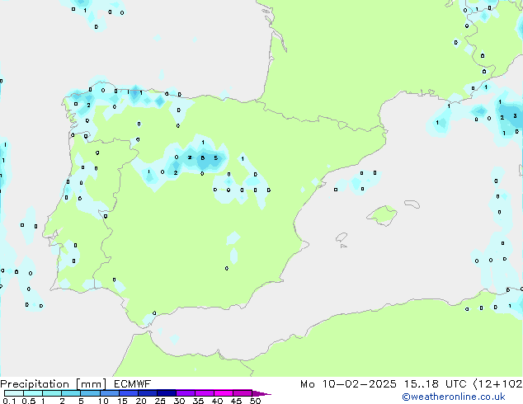Click the legend scale label '40'
The image size is (523, 404).
(217, 401)
